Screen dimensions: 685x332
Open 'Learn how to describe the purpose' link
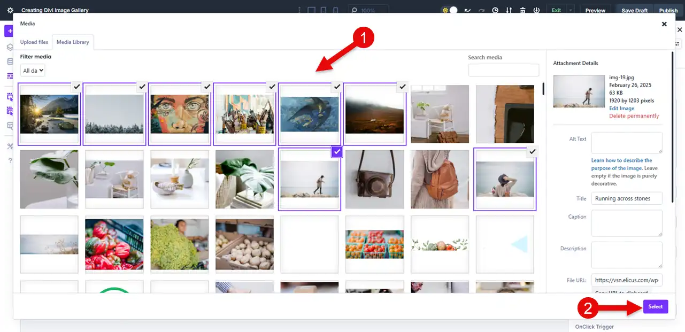621,164
